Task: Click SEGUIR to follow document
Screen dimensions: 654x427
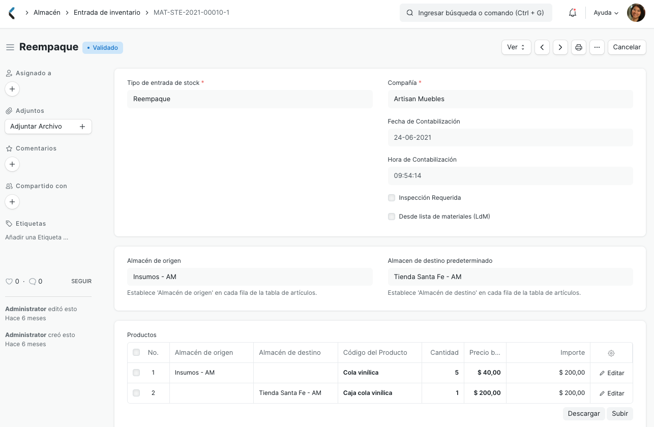Action: pos(81,281)
